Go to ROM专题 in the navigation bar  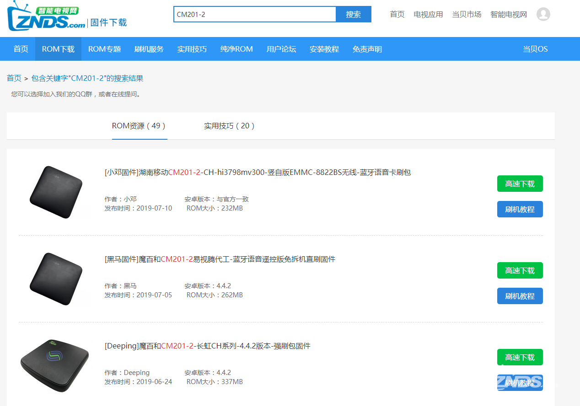[x=104, y=49]
